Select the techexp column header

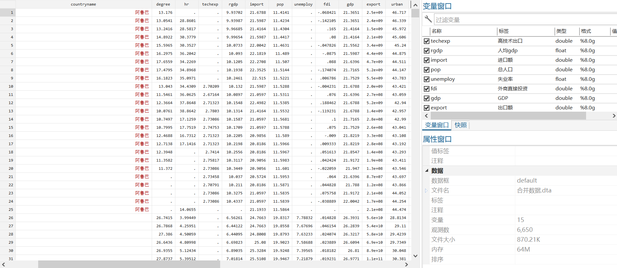point(210,4)
